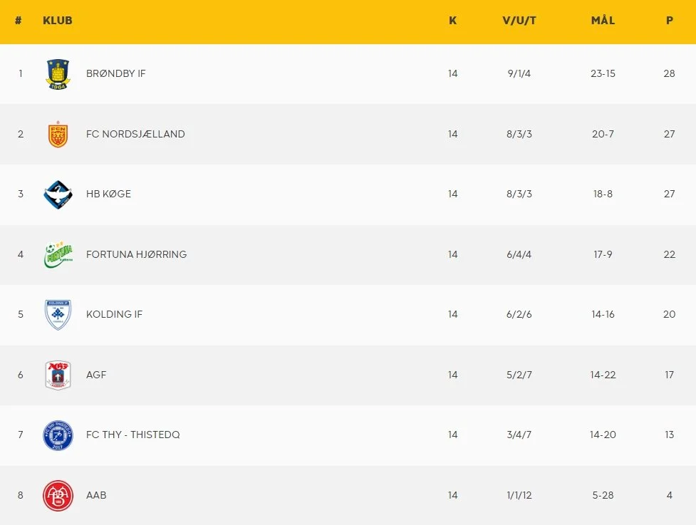Screen dimensions: 696x525
Task: Select FC Thy's 3/4/7 record cell
Action: pyautogui.click(x=519, y=435)
